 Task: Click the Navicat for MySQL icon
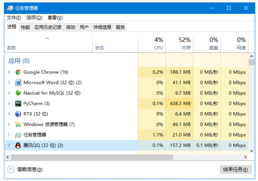point(18,93)
